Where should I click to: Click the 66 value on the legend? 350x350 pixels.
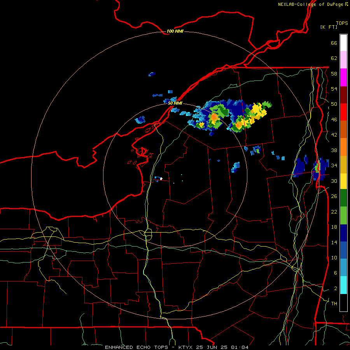(334, 43)
